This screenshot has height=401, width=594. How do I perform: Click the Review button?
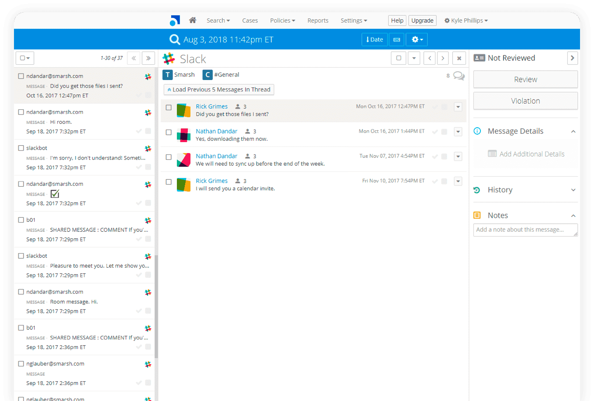[x=525, y=79]
